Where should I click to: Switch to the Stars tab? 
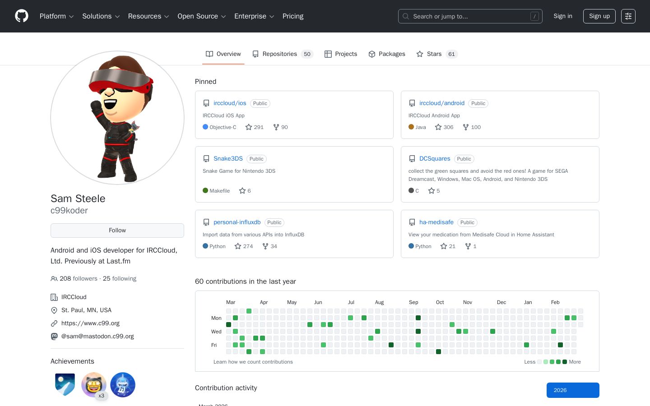437,54
